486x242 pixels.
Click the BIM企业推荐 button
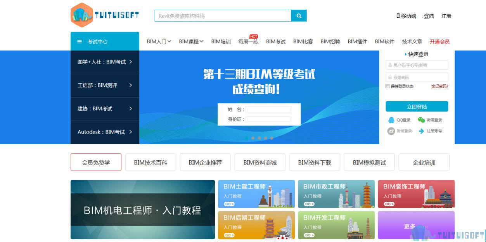click(205, 162)
